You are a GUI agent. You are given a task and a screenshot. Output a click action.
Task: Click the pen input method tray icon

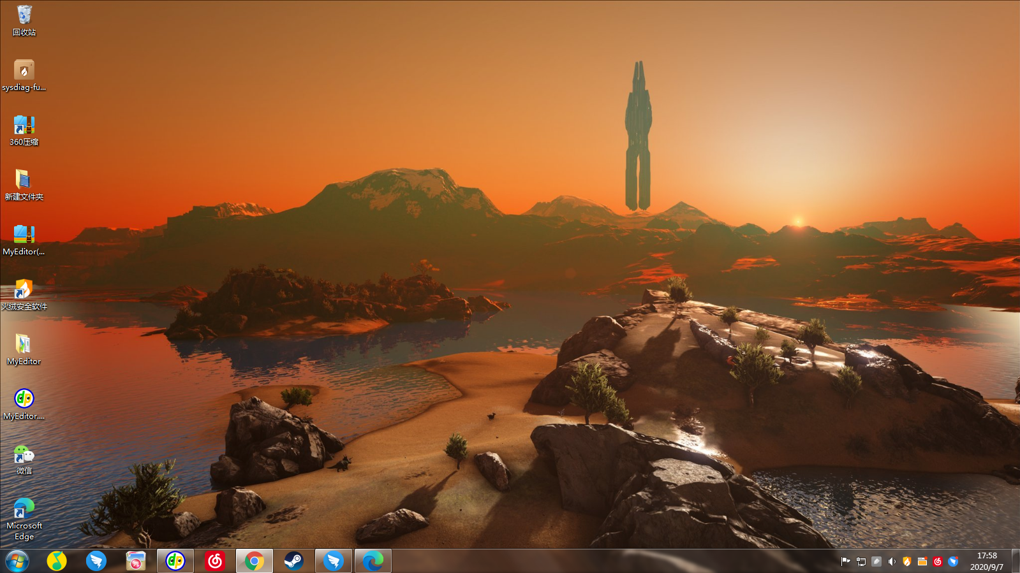point(876,562)
